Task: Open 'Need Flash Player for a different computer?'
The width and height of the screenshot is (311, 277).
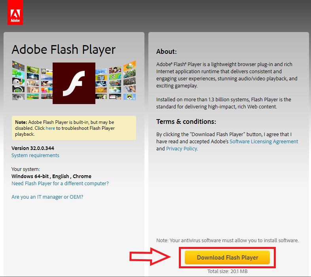Action: pyautogui.click(x=60, y=184)
